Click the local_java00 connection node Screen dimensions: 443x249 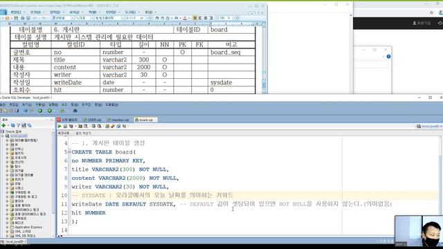[19, 136]
